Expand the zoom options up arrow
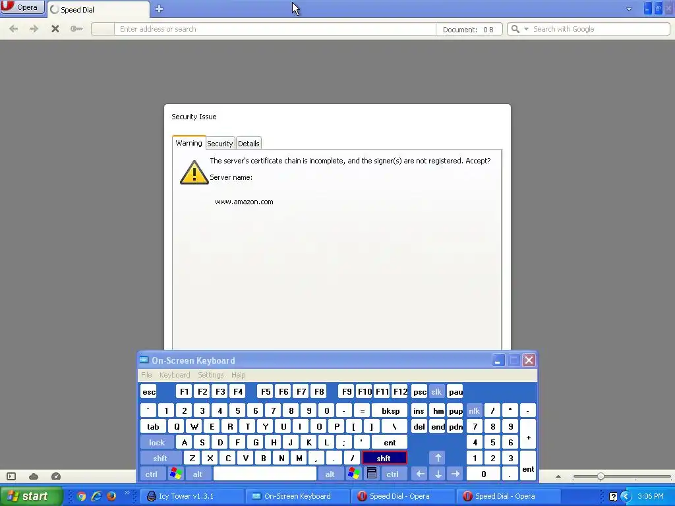The width and height of the screenshot is (675, 506). 558,476
